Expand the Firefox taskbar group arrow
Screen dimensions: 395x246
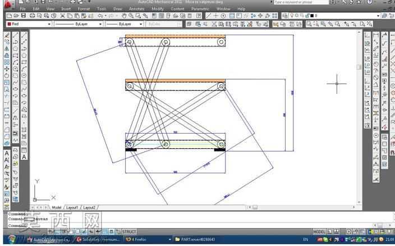click(x=169, y=239)
